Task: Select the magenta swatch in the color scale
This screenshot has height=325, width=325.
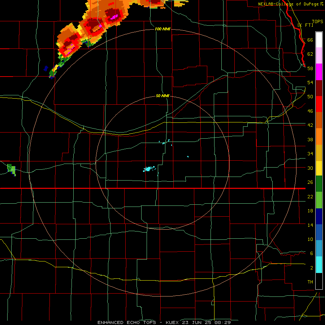Action: [319, 72]
